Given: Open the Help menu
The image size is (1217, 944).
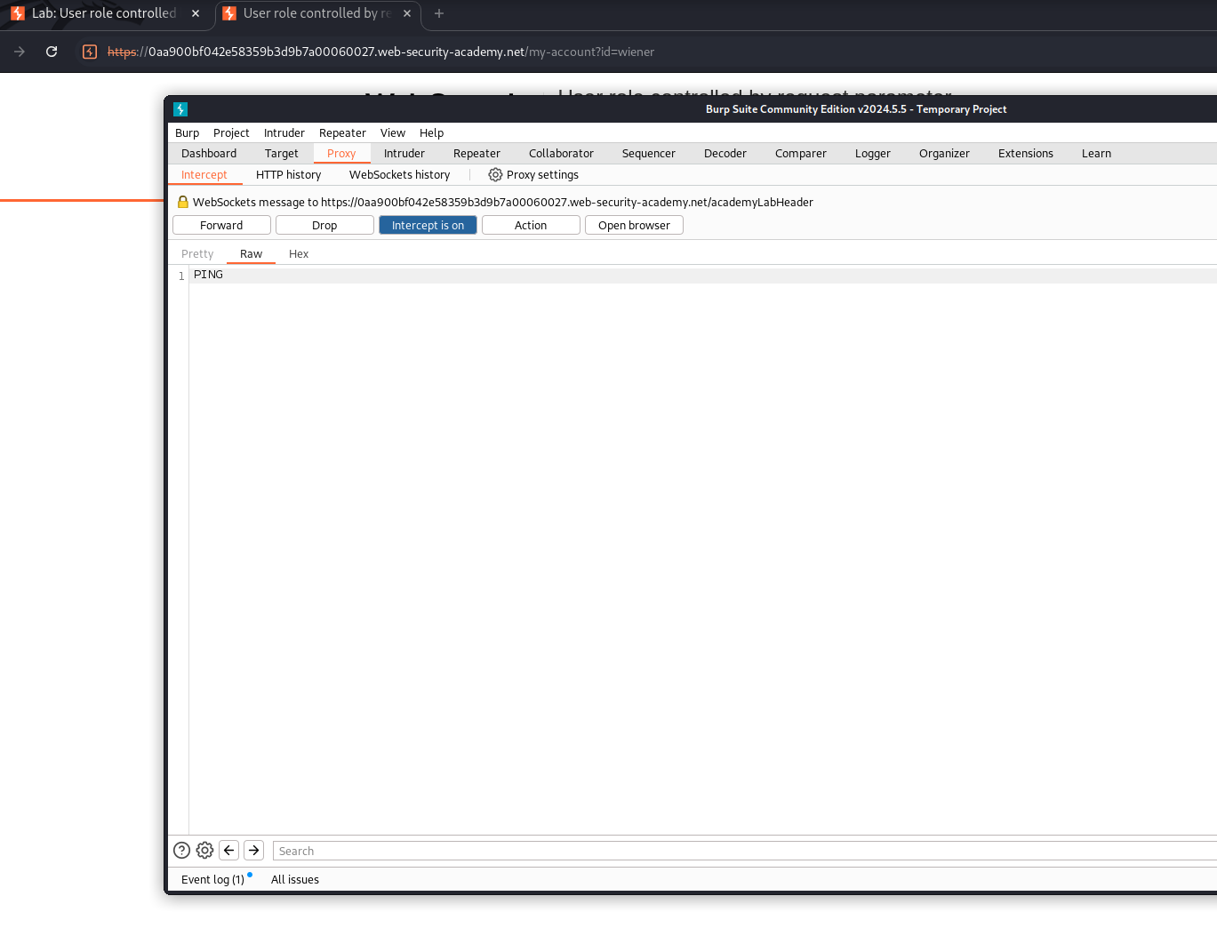Looking at the screenshot, I should pos(431,133).
